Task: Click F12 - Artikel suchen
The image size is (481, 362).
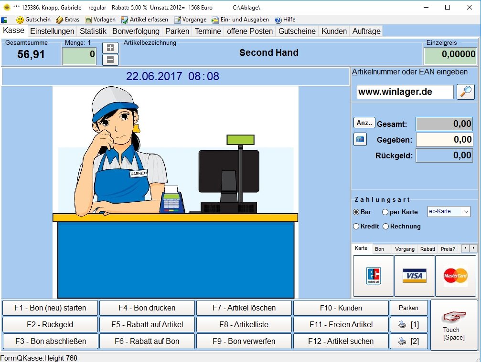Action: [341, 341]
